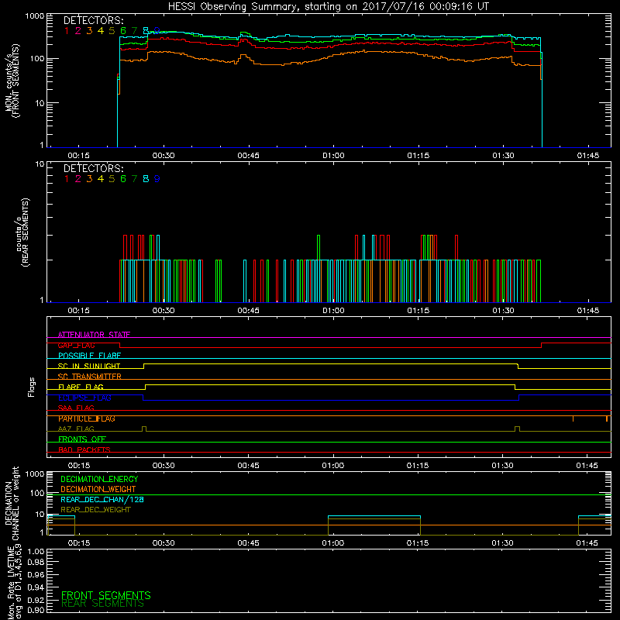620x620 pixels.
Task: Click the 01:45 tick label under Flags panel
Action: [x=587, y=466]
